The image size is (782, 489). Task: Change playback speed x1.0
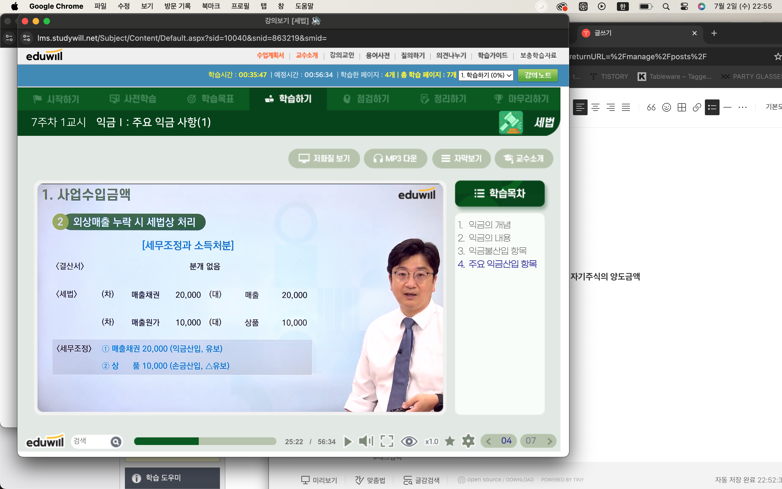431,441
